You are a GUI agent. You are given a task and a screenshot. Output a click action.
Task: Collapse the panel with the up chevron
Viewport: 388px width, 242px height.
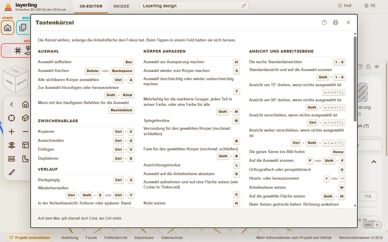[374, 162]
